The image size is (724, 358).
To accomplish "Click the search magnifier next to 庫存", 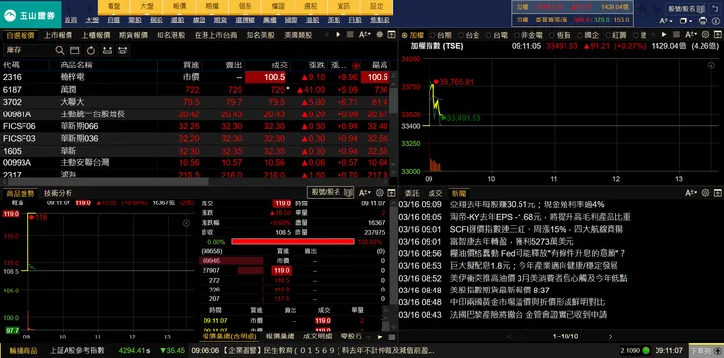I will 60,50.
